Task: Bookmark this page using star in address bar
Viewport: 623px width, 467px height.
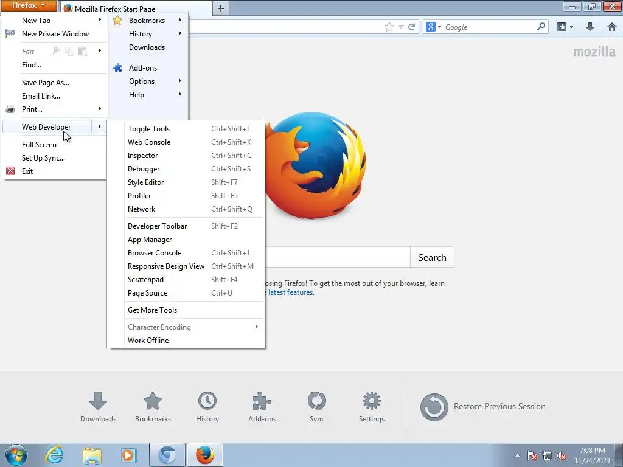Action: coord(389,27)
